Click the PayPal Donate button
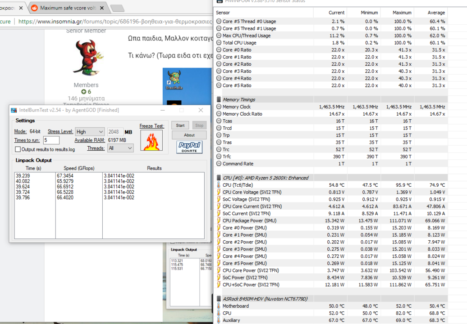The height and width of the screenshot is (324, 467). 189,147
